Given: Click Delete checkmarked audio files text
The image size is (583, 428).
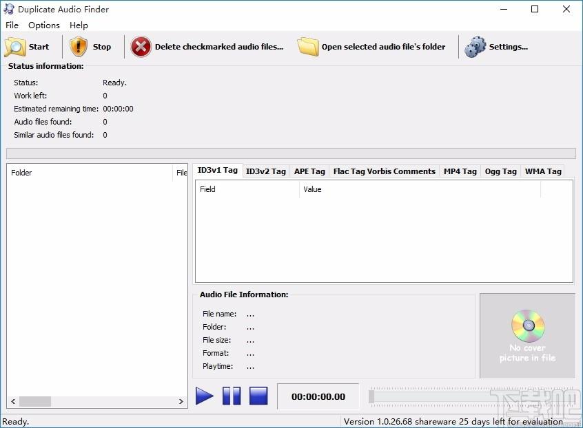Looking at the screenshot, I should pos(219,47).
